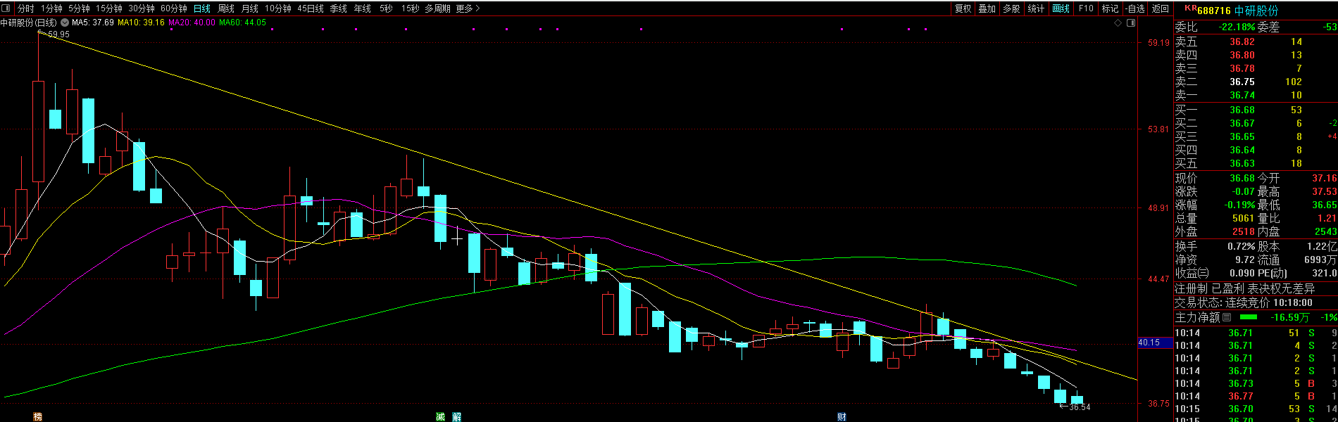The image size is (1338, 422).
Task: Select the 10分钟 period tab
Action: (278, 8)
